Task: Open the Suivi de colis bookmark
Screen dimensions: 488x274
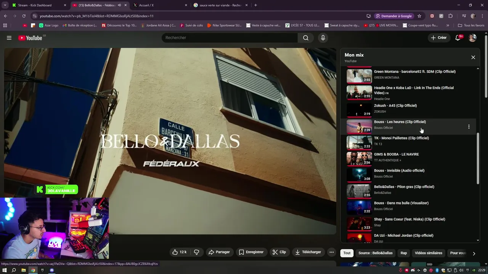Action: tap(192, 25)
